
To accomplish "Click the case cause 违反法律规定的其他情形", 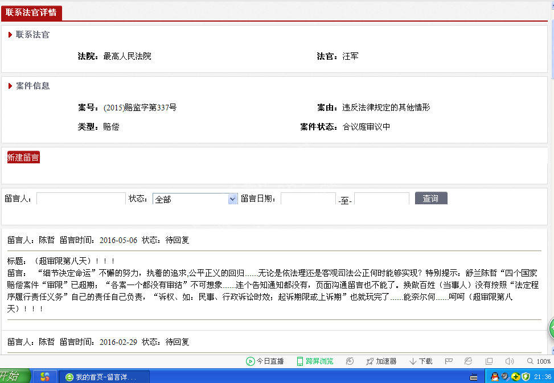I will point(386,108).
